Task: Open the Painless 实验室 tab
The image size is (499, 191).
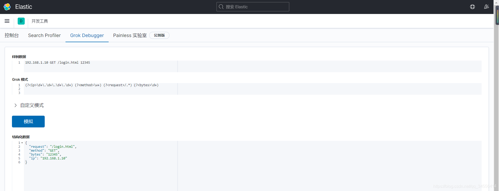Action: (x=130, y=35)
